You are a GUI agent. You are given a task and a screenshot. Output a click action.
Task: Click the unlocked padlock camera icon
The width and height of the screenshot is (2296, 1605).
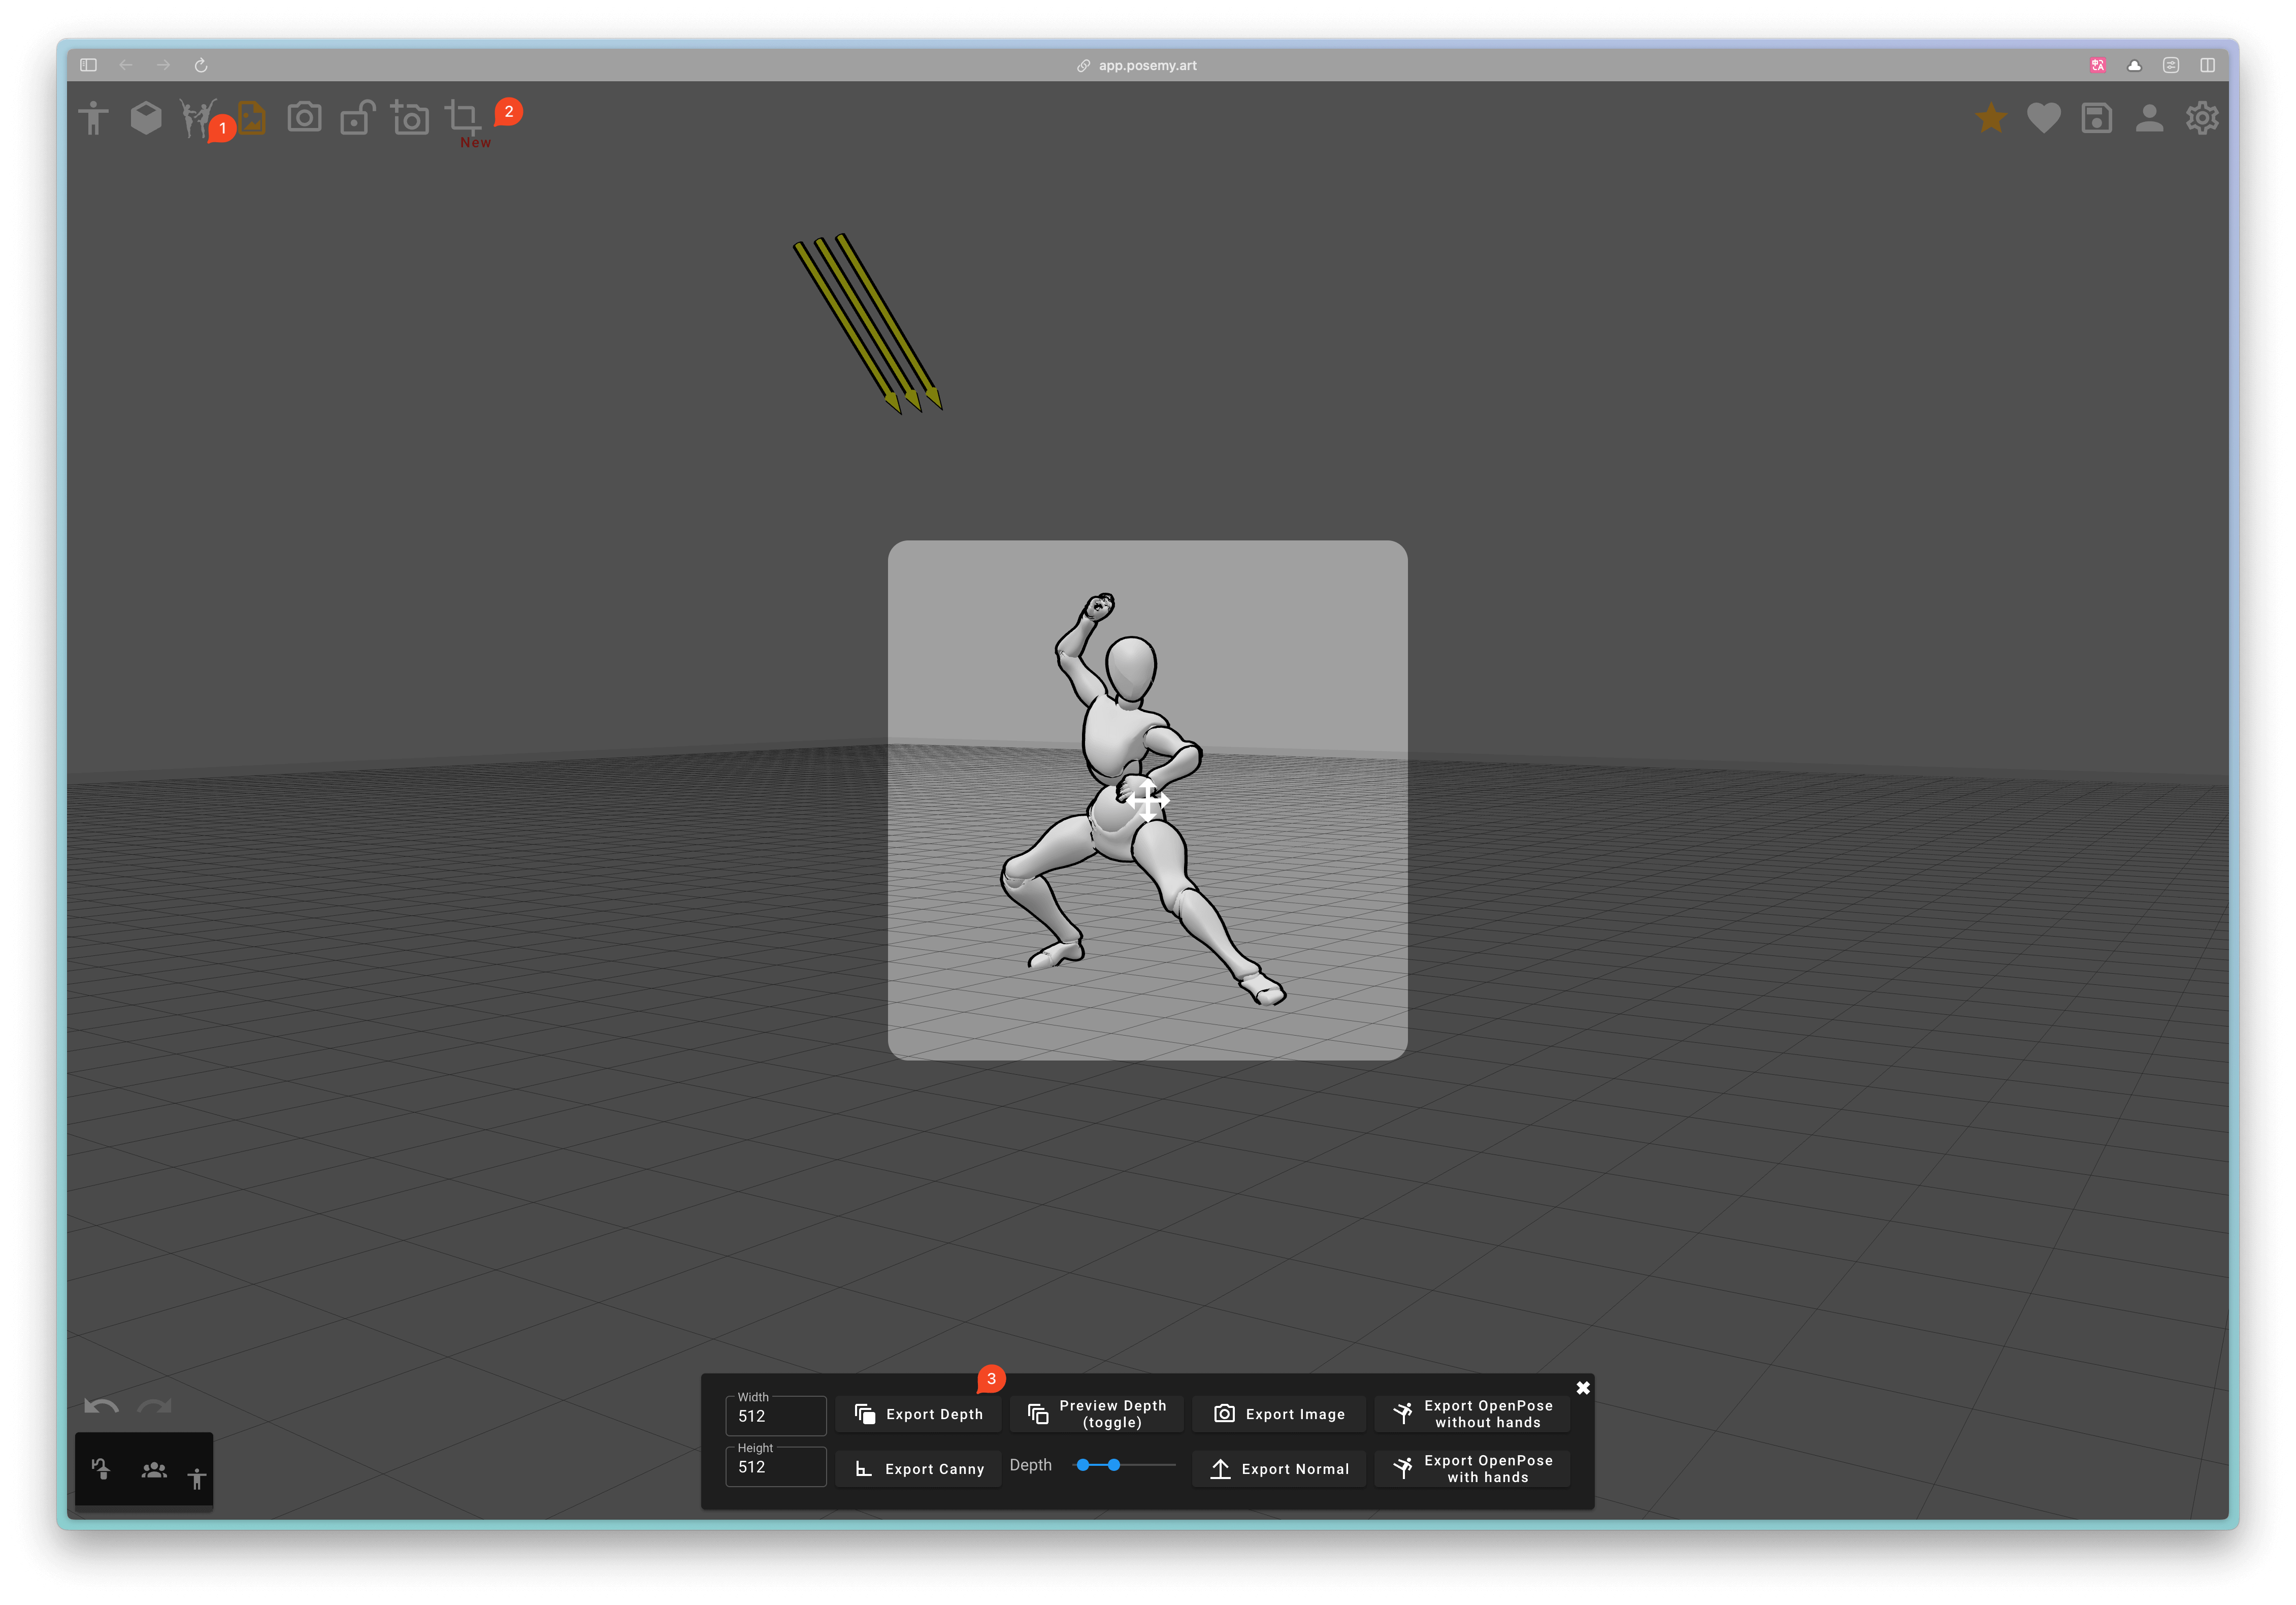357,118
